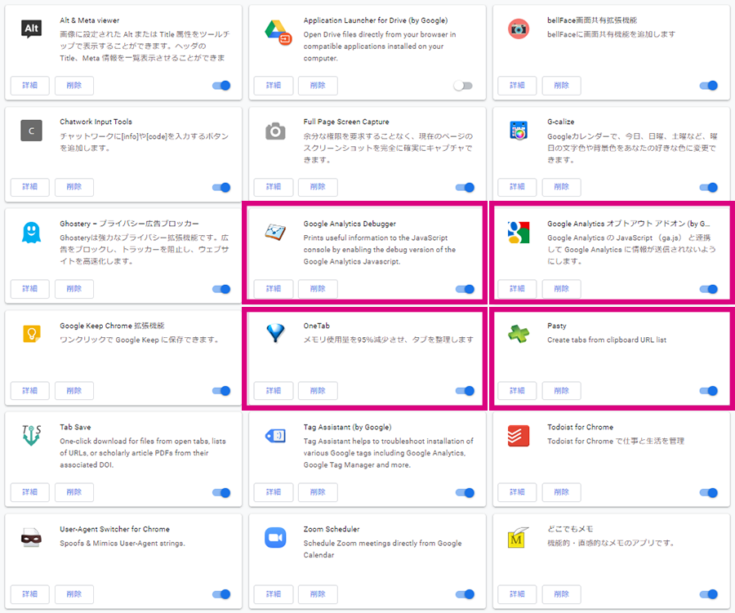The height and width of the screenshot is (613, 735).
Task: Click the Tag Assistant (by Google) title
Action: [x=347, y=428]
